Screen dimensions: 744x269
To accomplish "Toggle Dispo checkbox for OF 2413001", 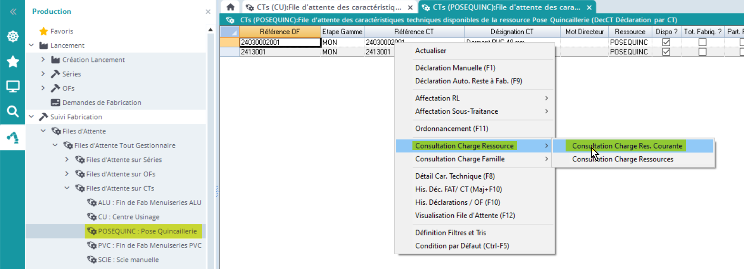I will click(x=666, y=52).
